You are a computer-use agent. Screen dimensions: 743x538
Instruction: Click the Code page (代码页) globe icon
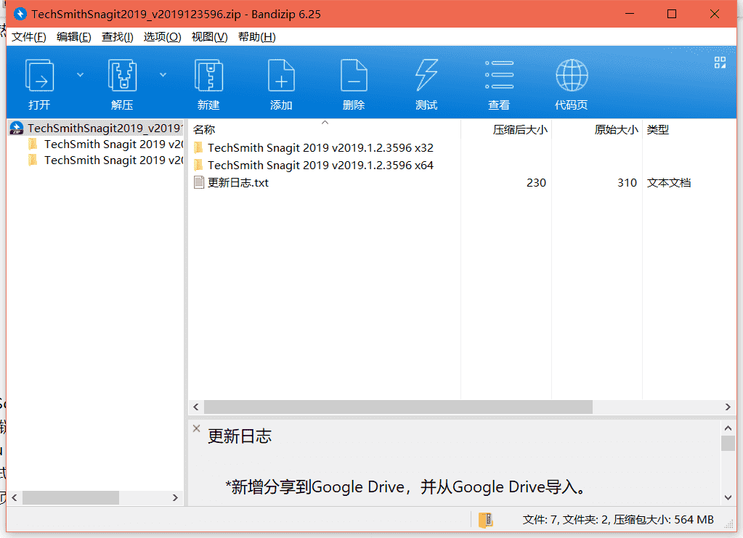click(x=572, y=76)
